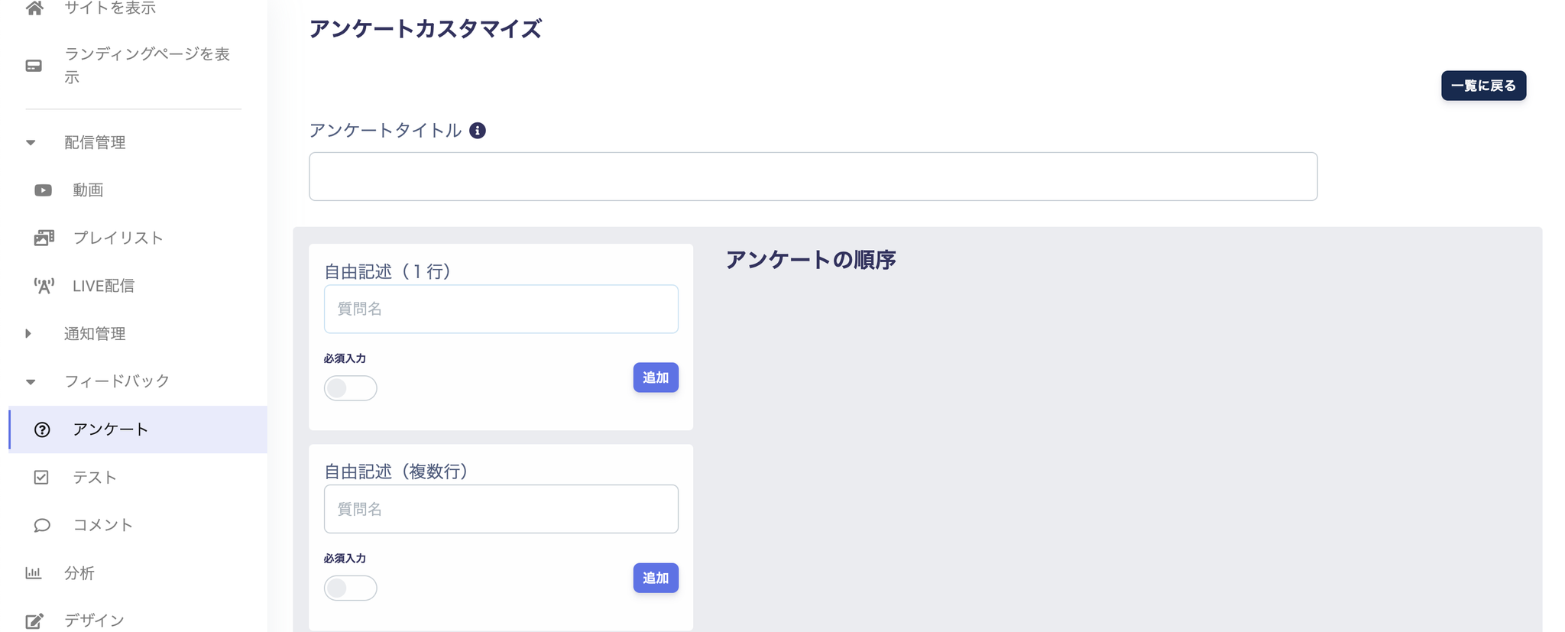This screenshot has height=632, width=1565.
Task: Enable 必須入力 toggle for 自由記述（複数行）
Action: [x=351, y=588]
